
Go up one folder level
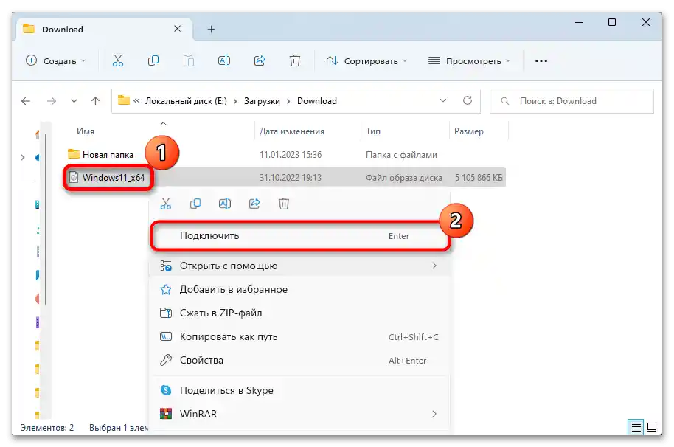95,101
